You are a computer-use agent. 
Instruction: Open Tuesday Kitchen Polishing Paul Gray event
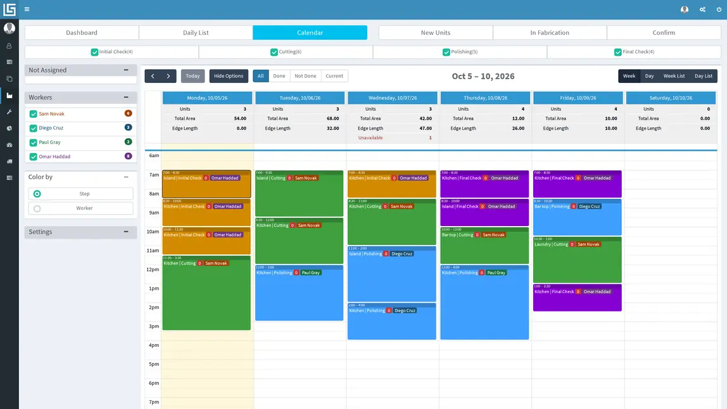(x=299, y=293)
